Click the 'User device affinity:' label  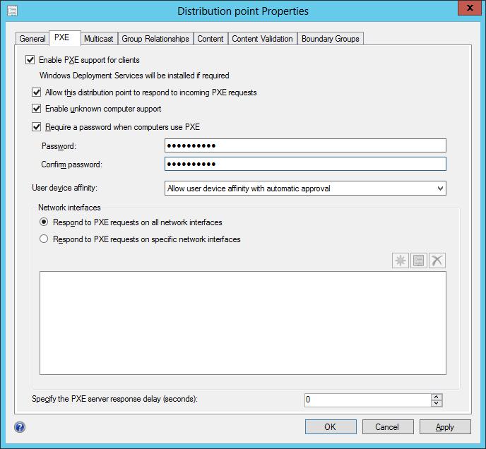click(x=64, y=188)
